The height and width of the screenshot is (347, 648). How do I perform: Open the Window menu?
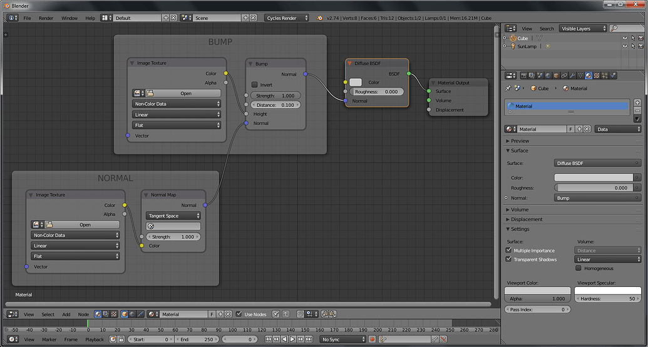pos(69,18)
